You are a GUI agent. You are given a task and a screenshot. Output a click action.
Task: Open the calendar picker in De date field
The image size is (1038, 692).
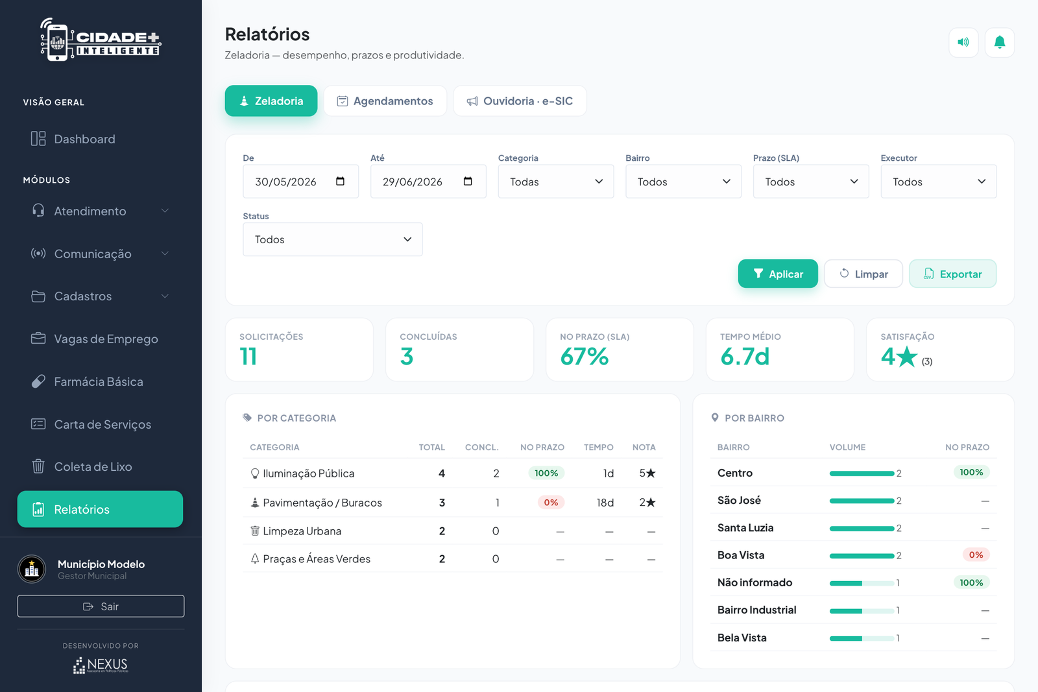pos(340,182)
